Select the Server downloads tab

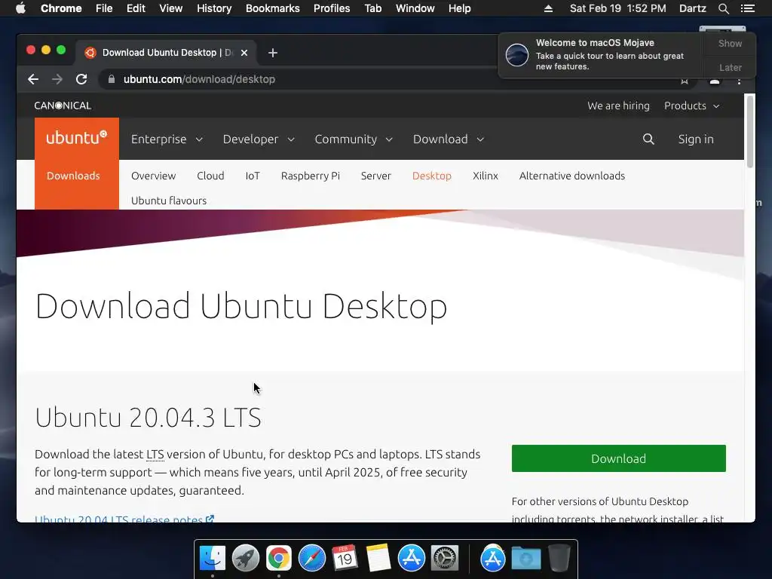375,176
